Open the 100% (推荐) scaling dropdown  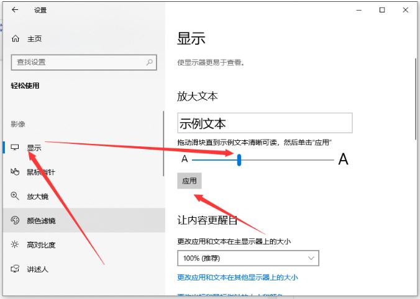[x=248, y=258]
